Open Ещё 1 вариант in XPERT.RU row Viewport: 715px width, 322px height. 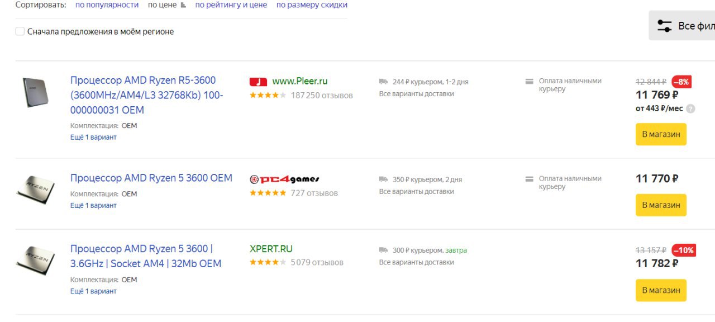[93, 291]
